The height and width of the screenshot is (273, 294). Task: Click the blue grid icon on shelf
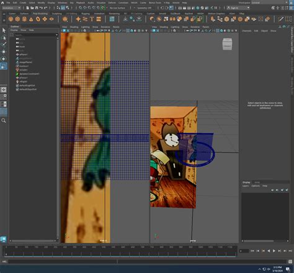[x=112, y=19]
